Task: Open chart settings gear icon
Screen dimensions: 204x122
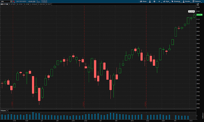Action: (154, 1)
